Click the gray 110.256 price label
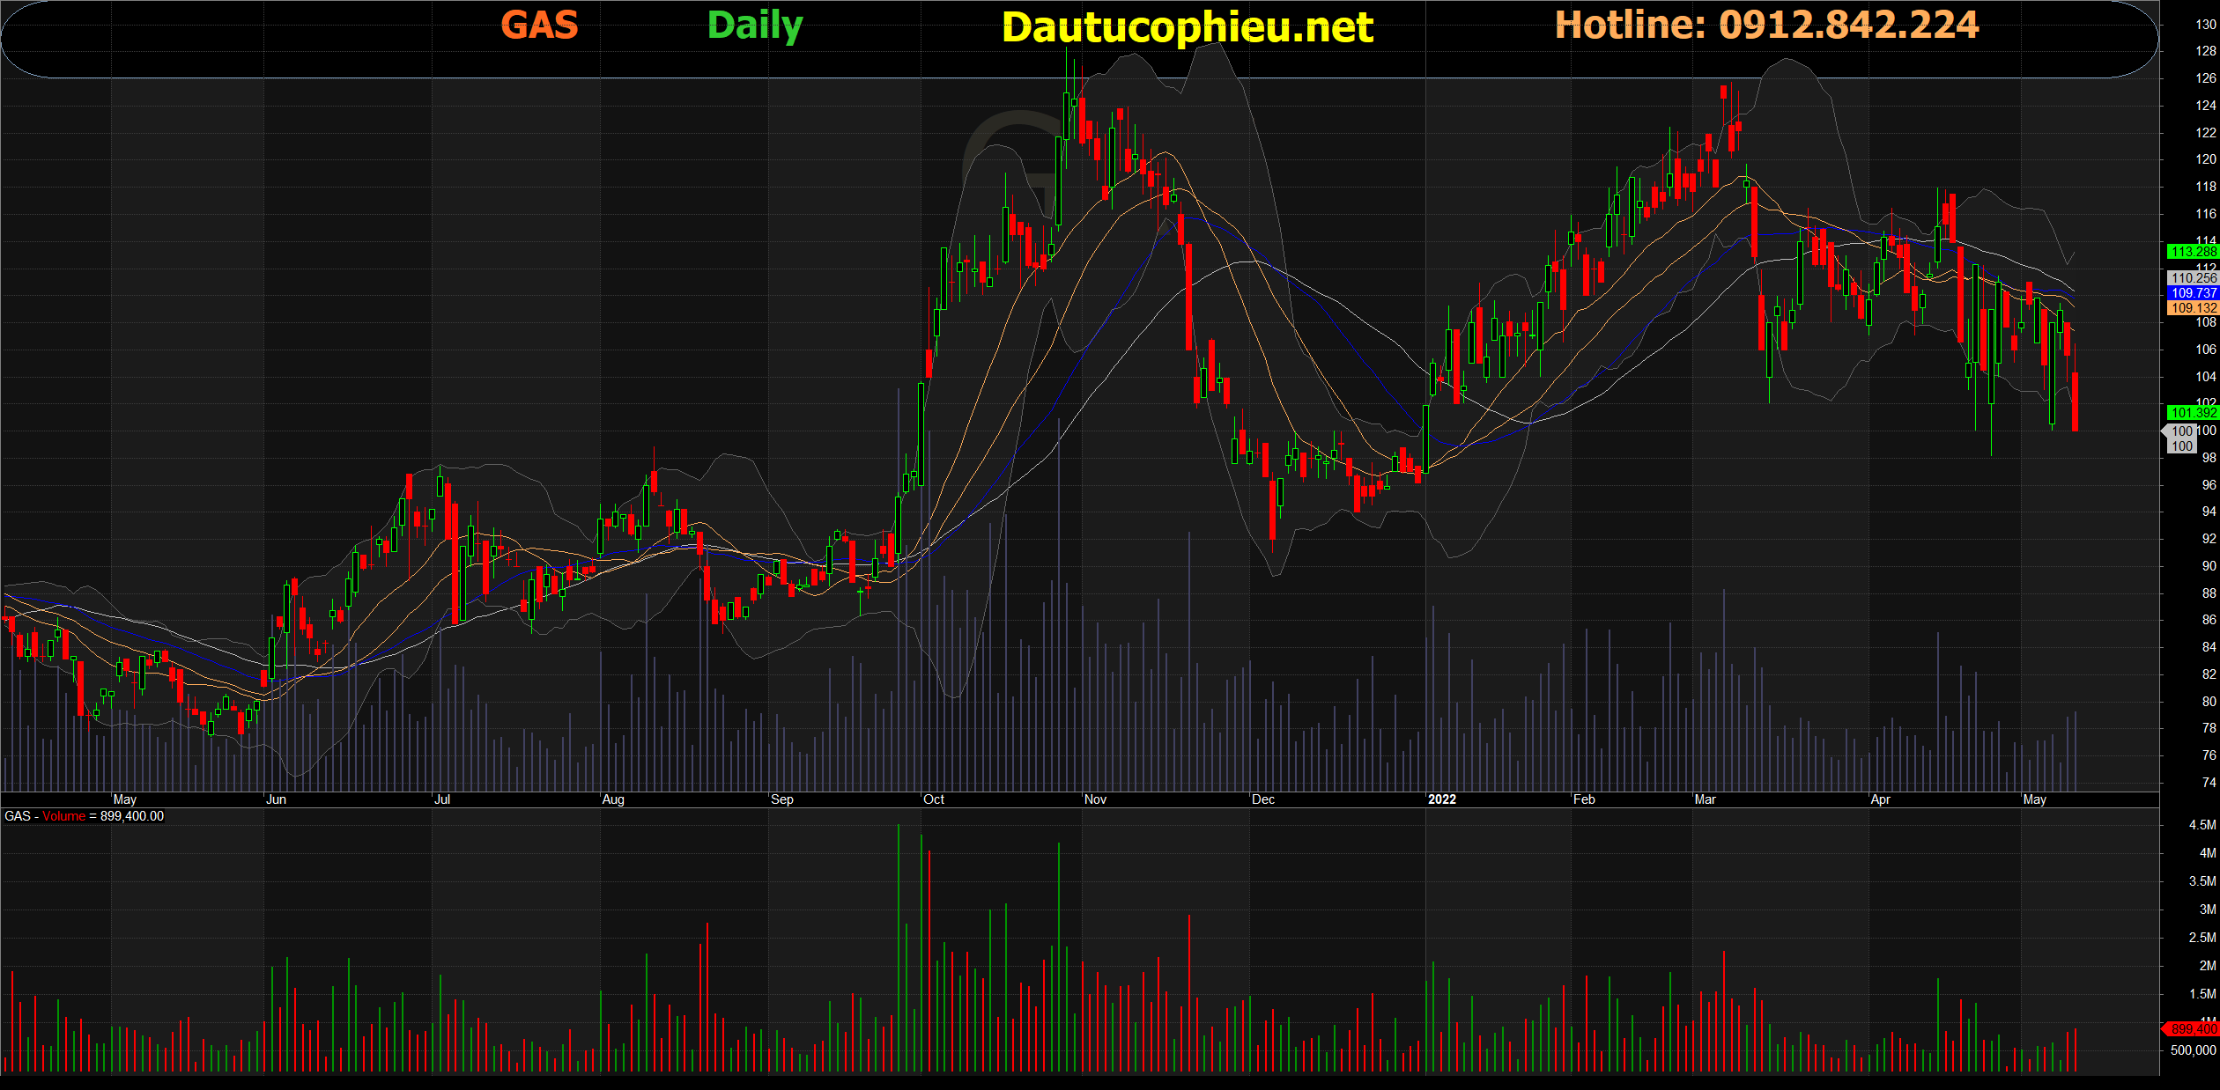 pyautogui.click(x=2193, y=278)
